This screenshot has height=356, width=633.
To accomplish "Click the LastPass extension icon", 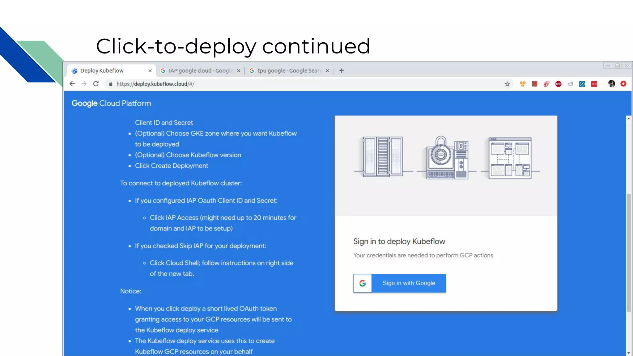I will click(594, 84).
